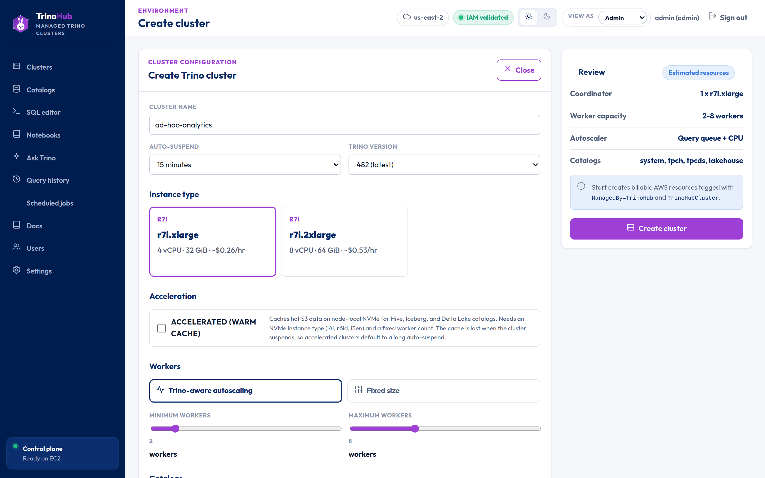Click the Users people icon
Image resolution: width=765 pixels, height=478 pixels.
click(16, 247)
